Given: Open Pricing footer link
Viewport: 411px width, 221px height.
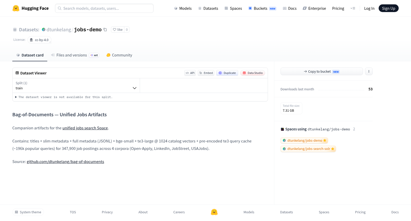Looking at the screenshot, I should click(x=360, y=212).
